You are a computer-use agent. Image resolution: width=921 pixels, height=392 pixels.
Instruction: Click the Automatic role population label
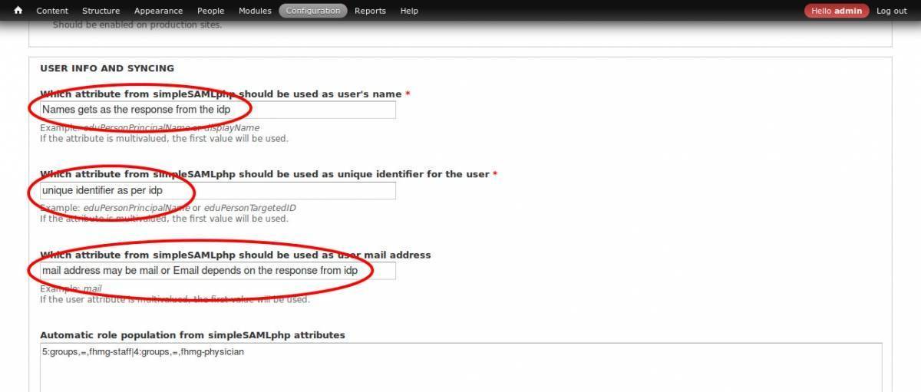pyautogui.click(x=192, y=335)
